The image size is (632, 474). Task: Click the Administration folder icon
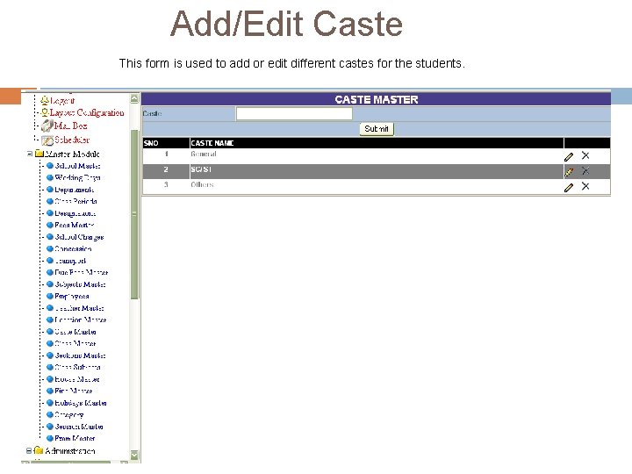click(x=39, y=450)
